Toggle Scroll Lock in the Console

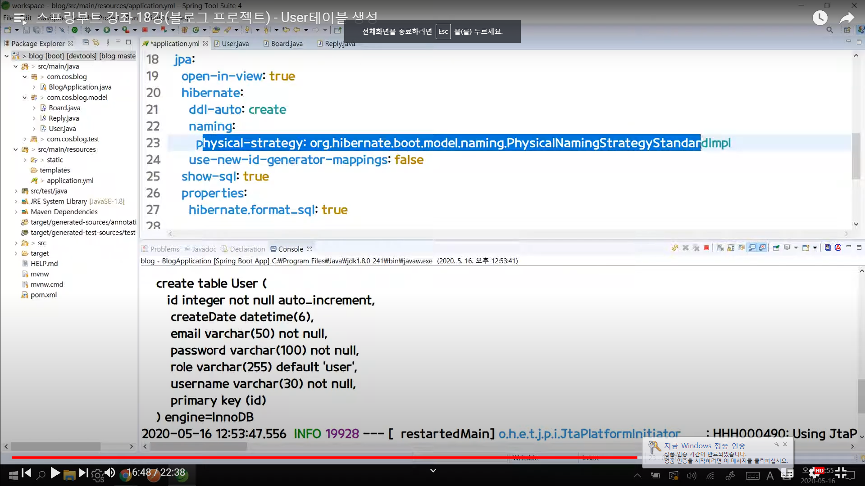(731, 248)
